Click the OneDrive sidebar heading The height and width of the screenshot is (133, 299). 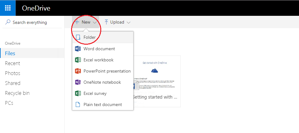(x=13, y=43)
